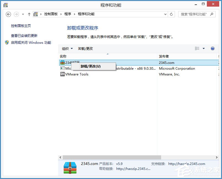Open Help using the blue question mark icon

(x=212, y=48)
